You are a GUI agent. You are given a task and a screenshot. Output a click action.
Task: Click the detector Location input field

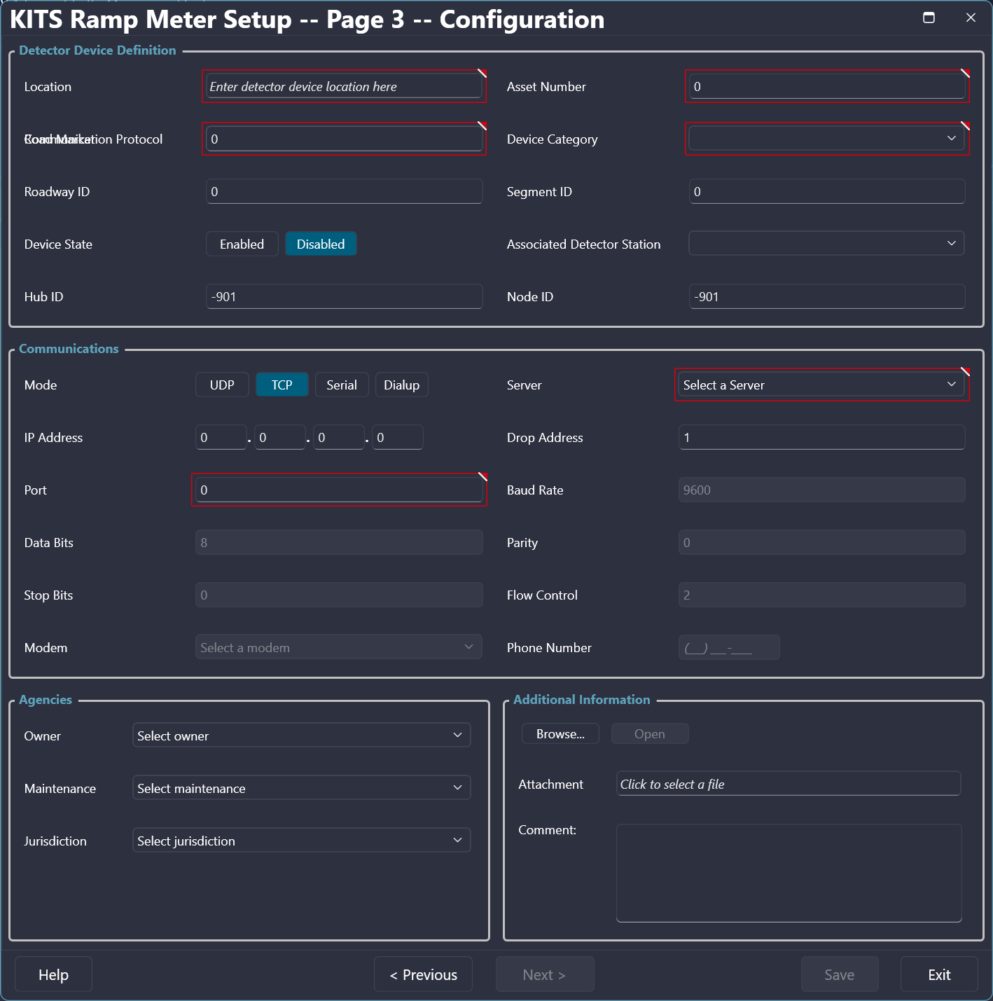tap(344, 86)
